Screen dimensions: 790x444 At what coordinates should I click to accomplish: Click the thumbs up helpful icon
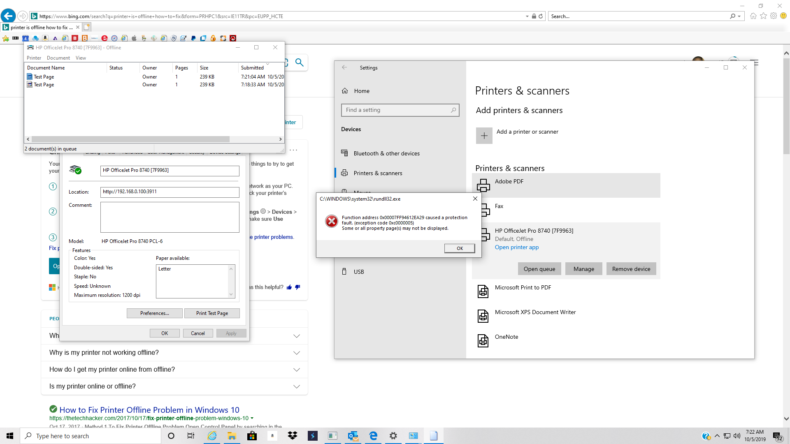(289, 287)
